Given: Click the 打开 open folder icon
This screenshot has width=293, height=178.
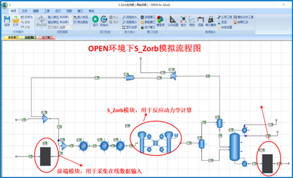Looking at the screenshot, I should pyautogui.click(x=16, y=21).
